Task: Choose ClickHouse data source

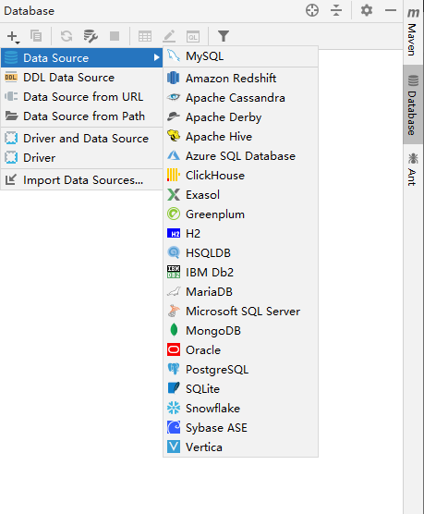Action: (240, 176)
